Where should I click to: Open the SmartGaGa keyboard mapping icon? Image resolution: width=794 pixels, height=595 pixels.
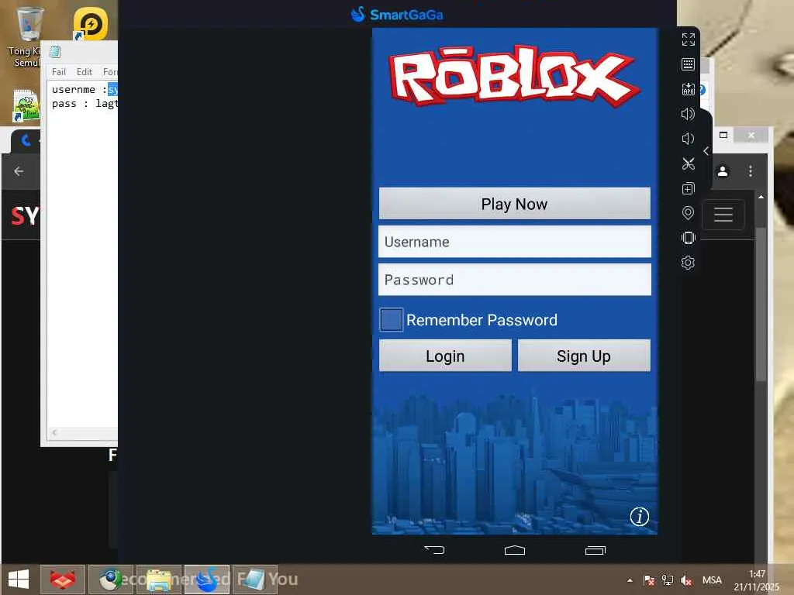click(688, 64)
